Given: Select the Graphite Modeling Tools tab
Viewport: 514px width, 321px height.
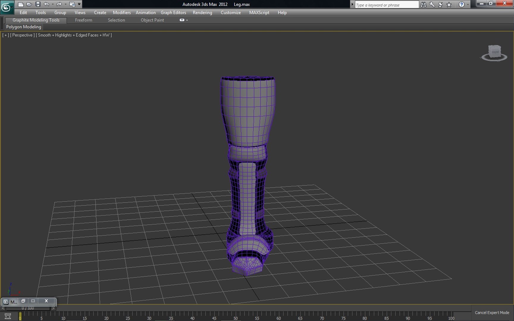Looking at the screenshot, I should (36, 20).
